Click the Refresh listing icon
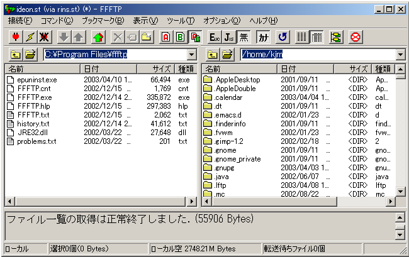Viewport: 409px width, 257px height. coord(283,37)
